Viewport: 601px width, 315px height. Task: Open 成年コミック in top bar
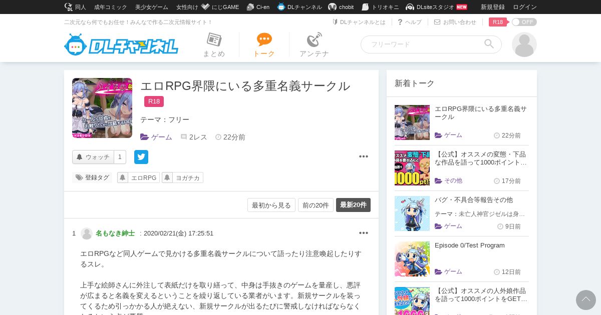111,7
